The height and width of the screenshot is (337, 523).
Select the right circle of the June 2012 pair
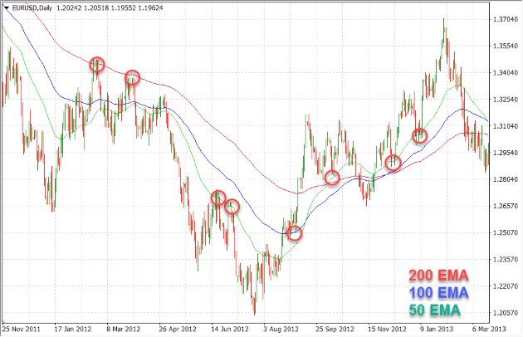[x=232, y=206]
